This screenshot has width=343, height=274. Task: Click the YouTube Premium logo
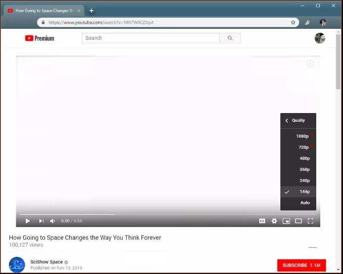(x=39, y=38)
